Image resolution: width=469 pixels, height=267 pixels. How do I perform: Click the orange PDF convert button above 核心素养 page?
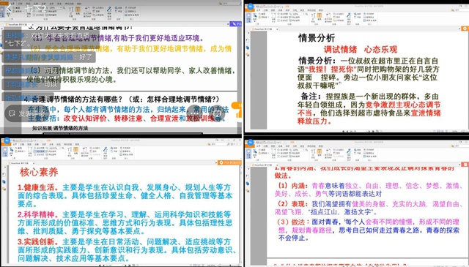[229, 162]
